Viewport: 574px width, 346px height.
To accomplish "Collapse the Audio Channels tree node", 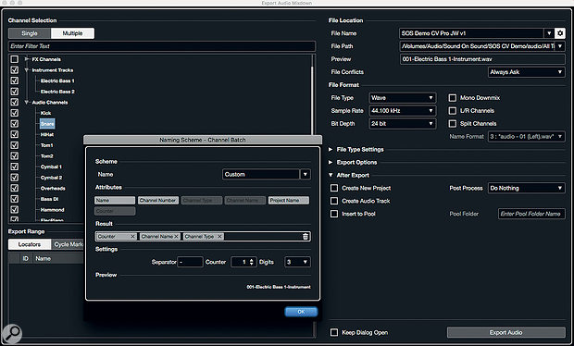I will (27, 103).
